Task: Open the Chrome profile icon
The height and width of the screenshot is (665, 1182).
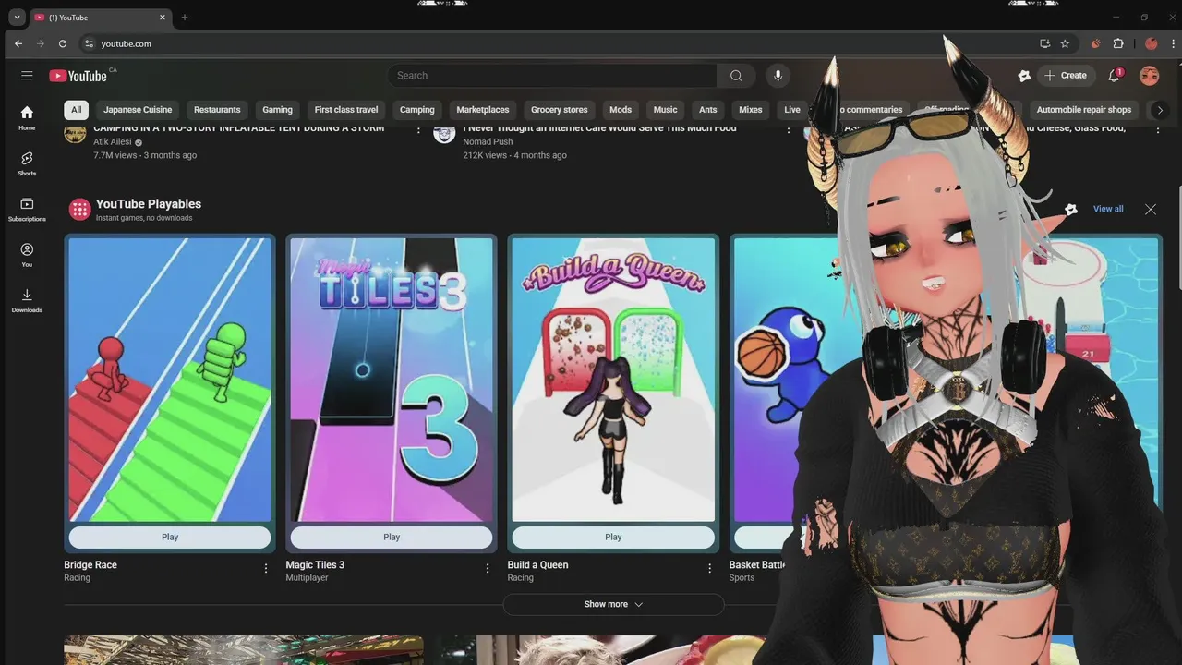Action: tap(1151, 43)
